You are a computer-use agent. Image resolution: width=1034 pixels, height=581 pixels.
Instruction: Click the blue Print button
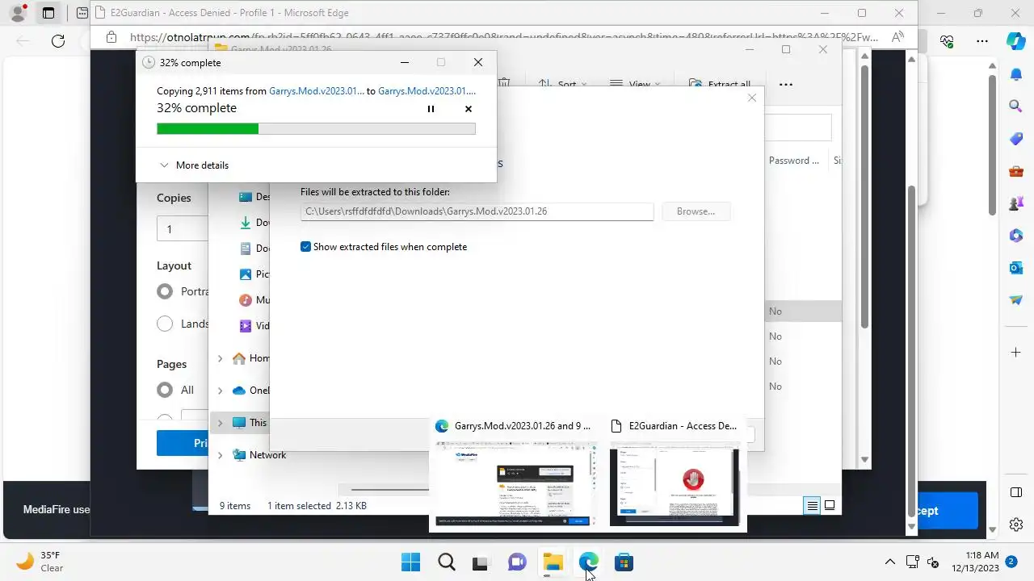click(x=183, y=443)
